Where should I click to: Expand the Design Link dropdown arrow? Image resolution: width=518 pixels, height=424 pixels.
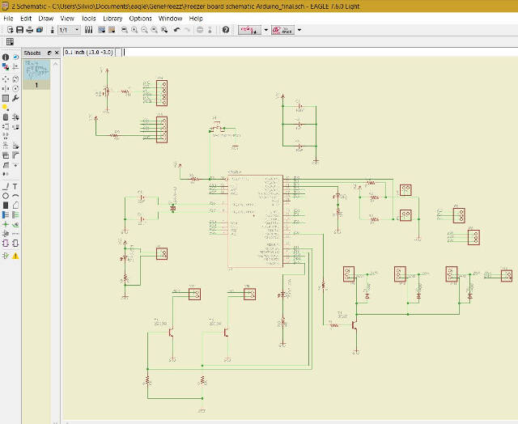pyautogui.click(x=266, y=30)
